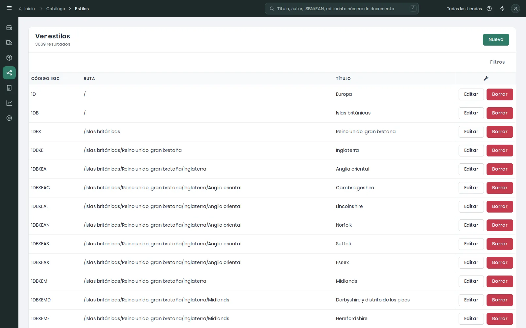Image resolution: width=526 pixels, height=328 pixels.
Task: Open the Todas las tiendas selector
Action: pos(464,9)
